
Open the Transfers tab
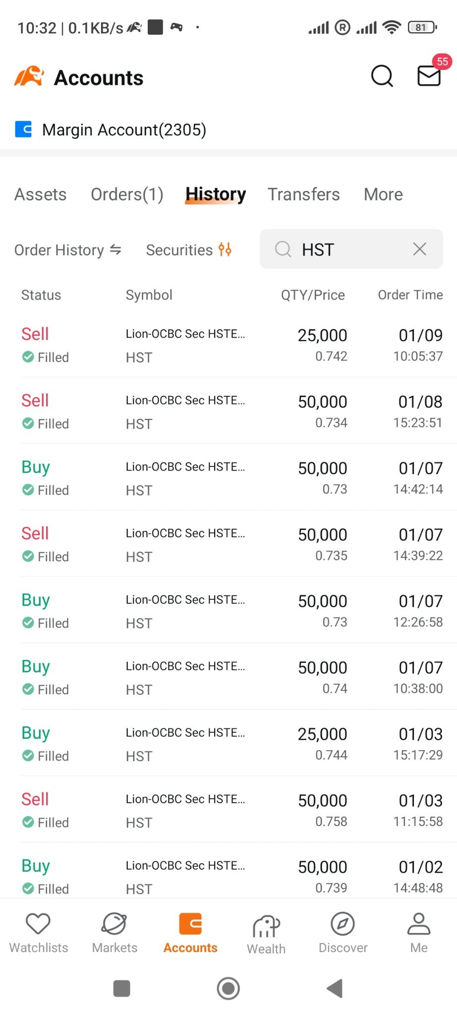click(304, 194)
